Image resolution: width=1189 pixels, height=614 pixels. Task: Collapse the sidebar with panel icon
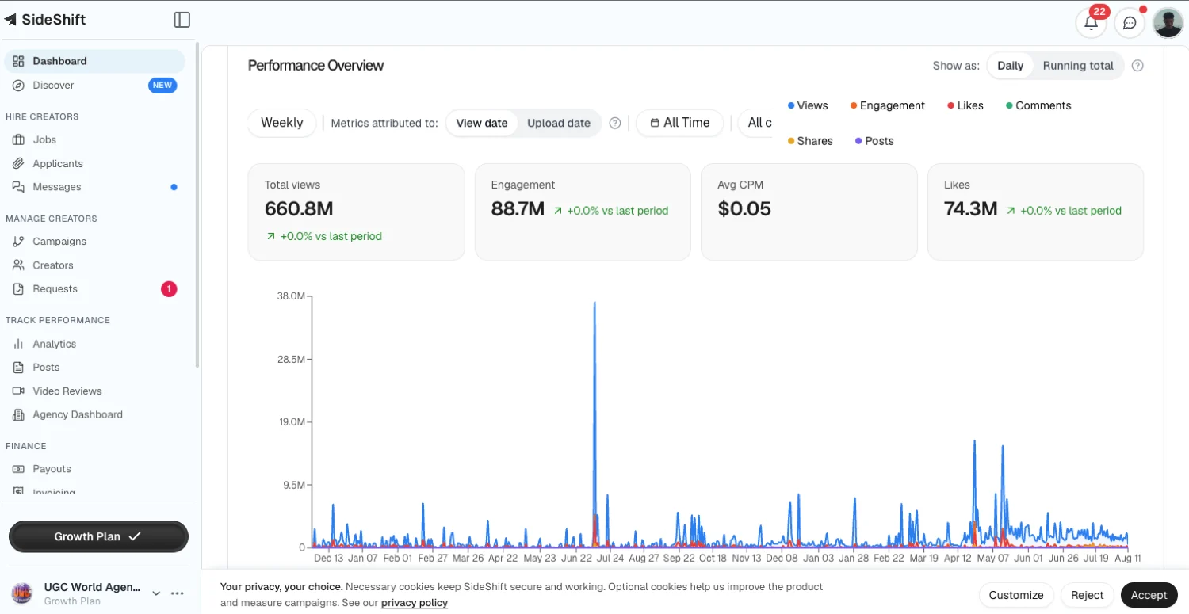(x=182, y=20)
